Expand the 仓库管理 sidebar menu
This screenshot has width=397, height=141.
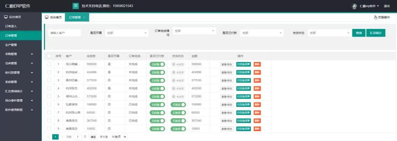click(x=21, y=63)
